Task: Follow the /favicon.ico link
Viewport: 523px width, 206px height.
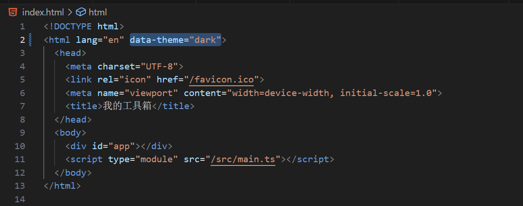Action: (224, 80)
